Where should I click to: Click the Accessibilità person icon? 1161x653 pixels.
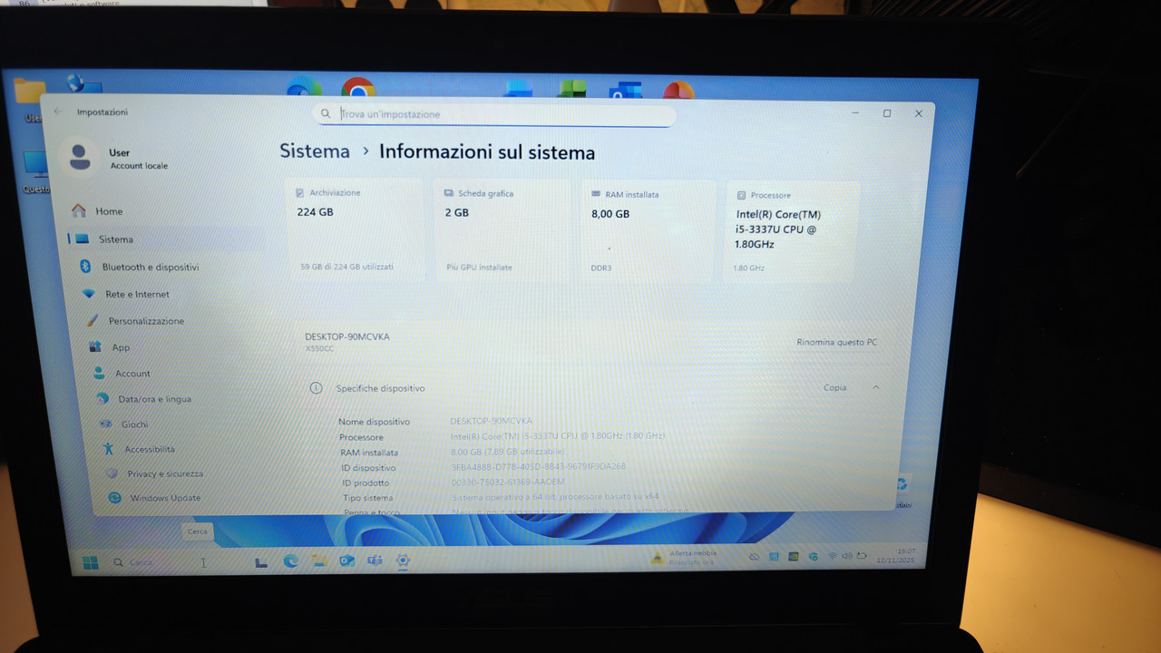109,449
